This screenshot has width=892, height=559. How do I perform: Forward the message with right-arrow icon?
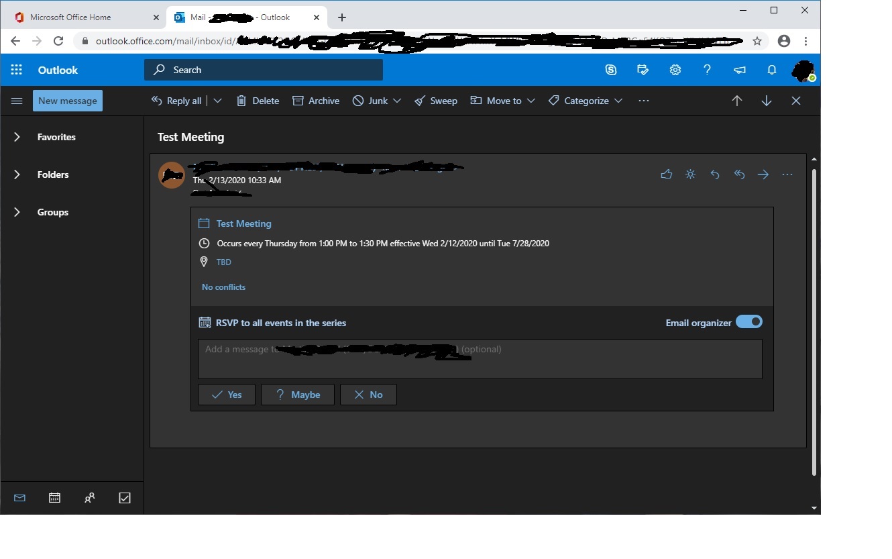763,174
